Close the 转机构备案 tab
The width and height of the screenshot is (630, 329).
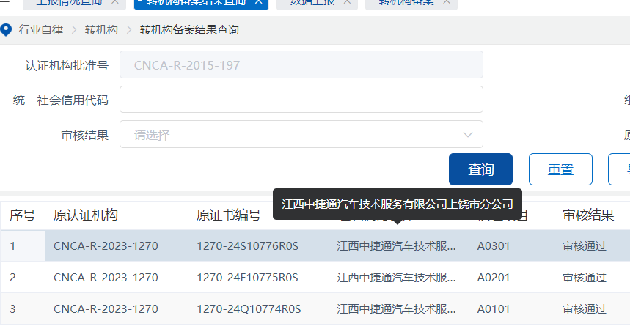pos(447,2)
